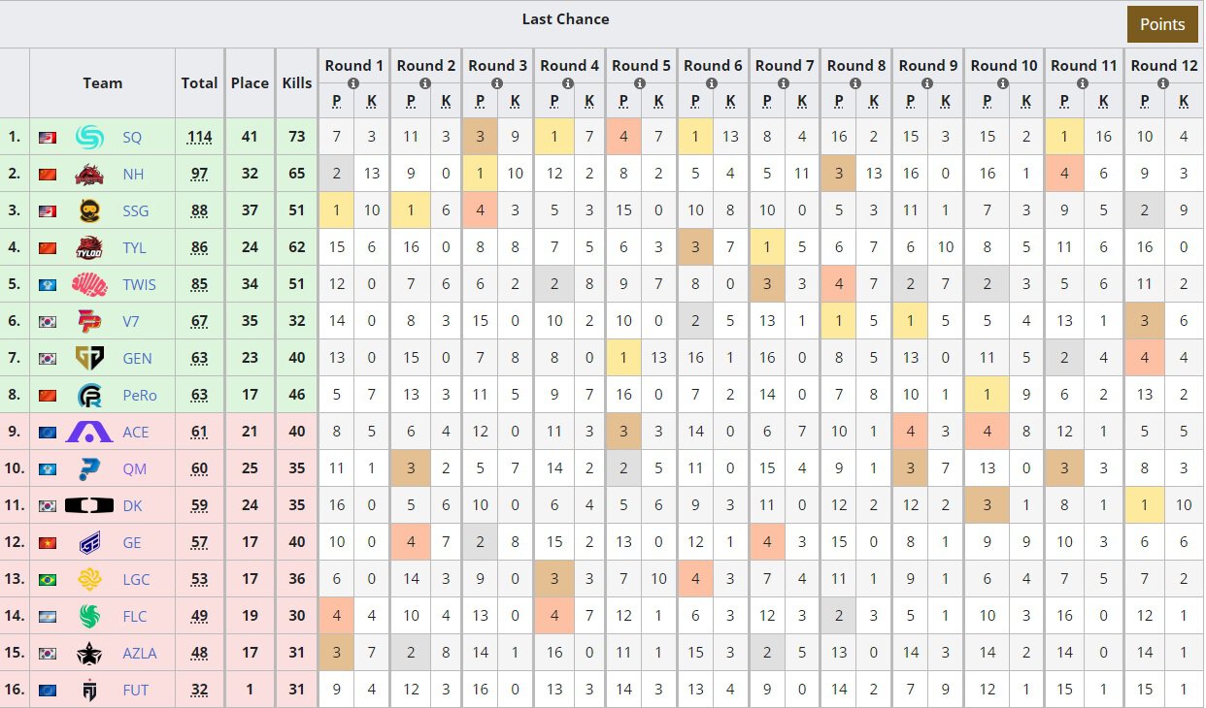Open the AZLA team page link
Screen dimensions: 1206x708
click(139, 653)
